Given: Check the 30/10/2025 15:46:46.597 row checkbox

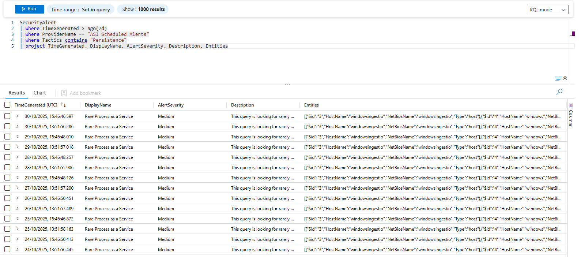Looking at the screenshot, I should tap(7, 116).
